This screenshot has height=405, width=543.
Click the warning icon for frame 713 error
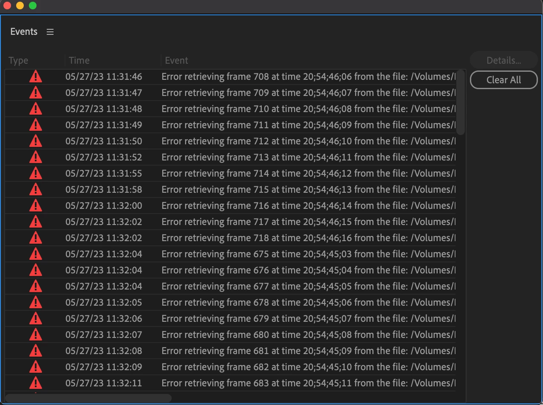[36, 157]
